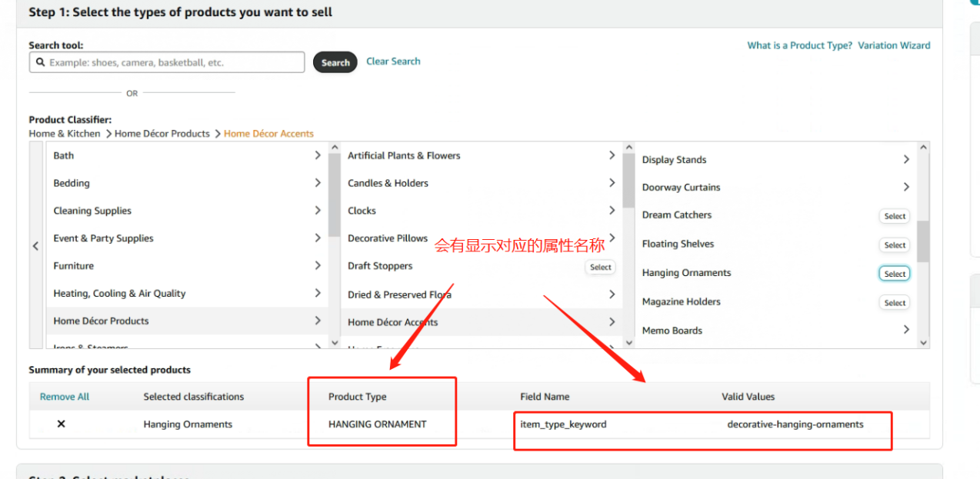Open Home Décor Accents in second column
The height and width of the screenshot is (479, 980).
pyautogui.click(x=482, y=322)
